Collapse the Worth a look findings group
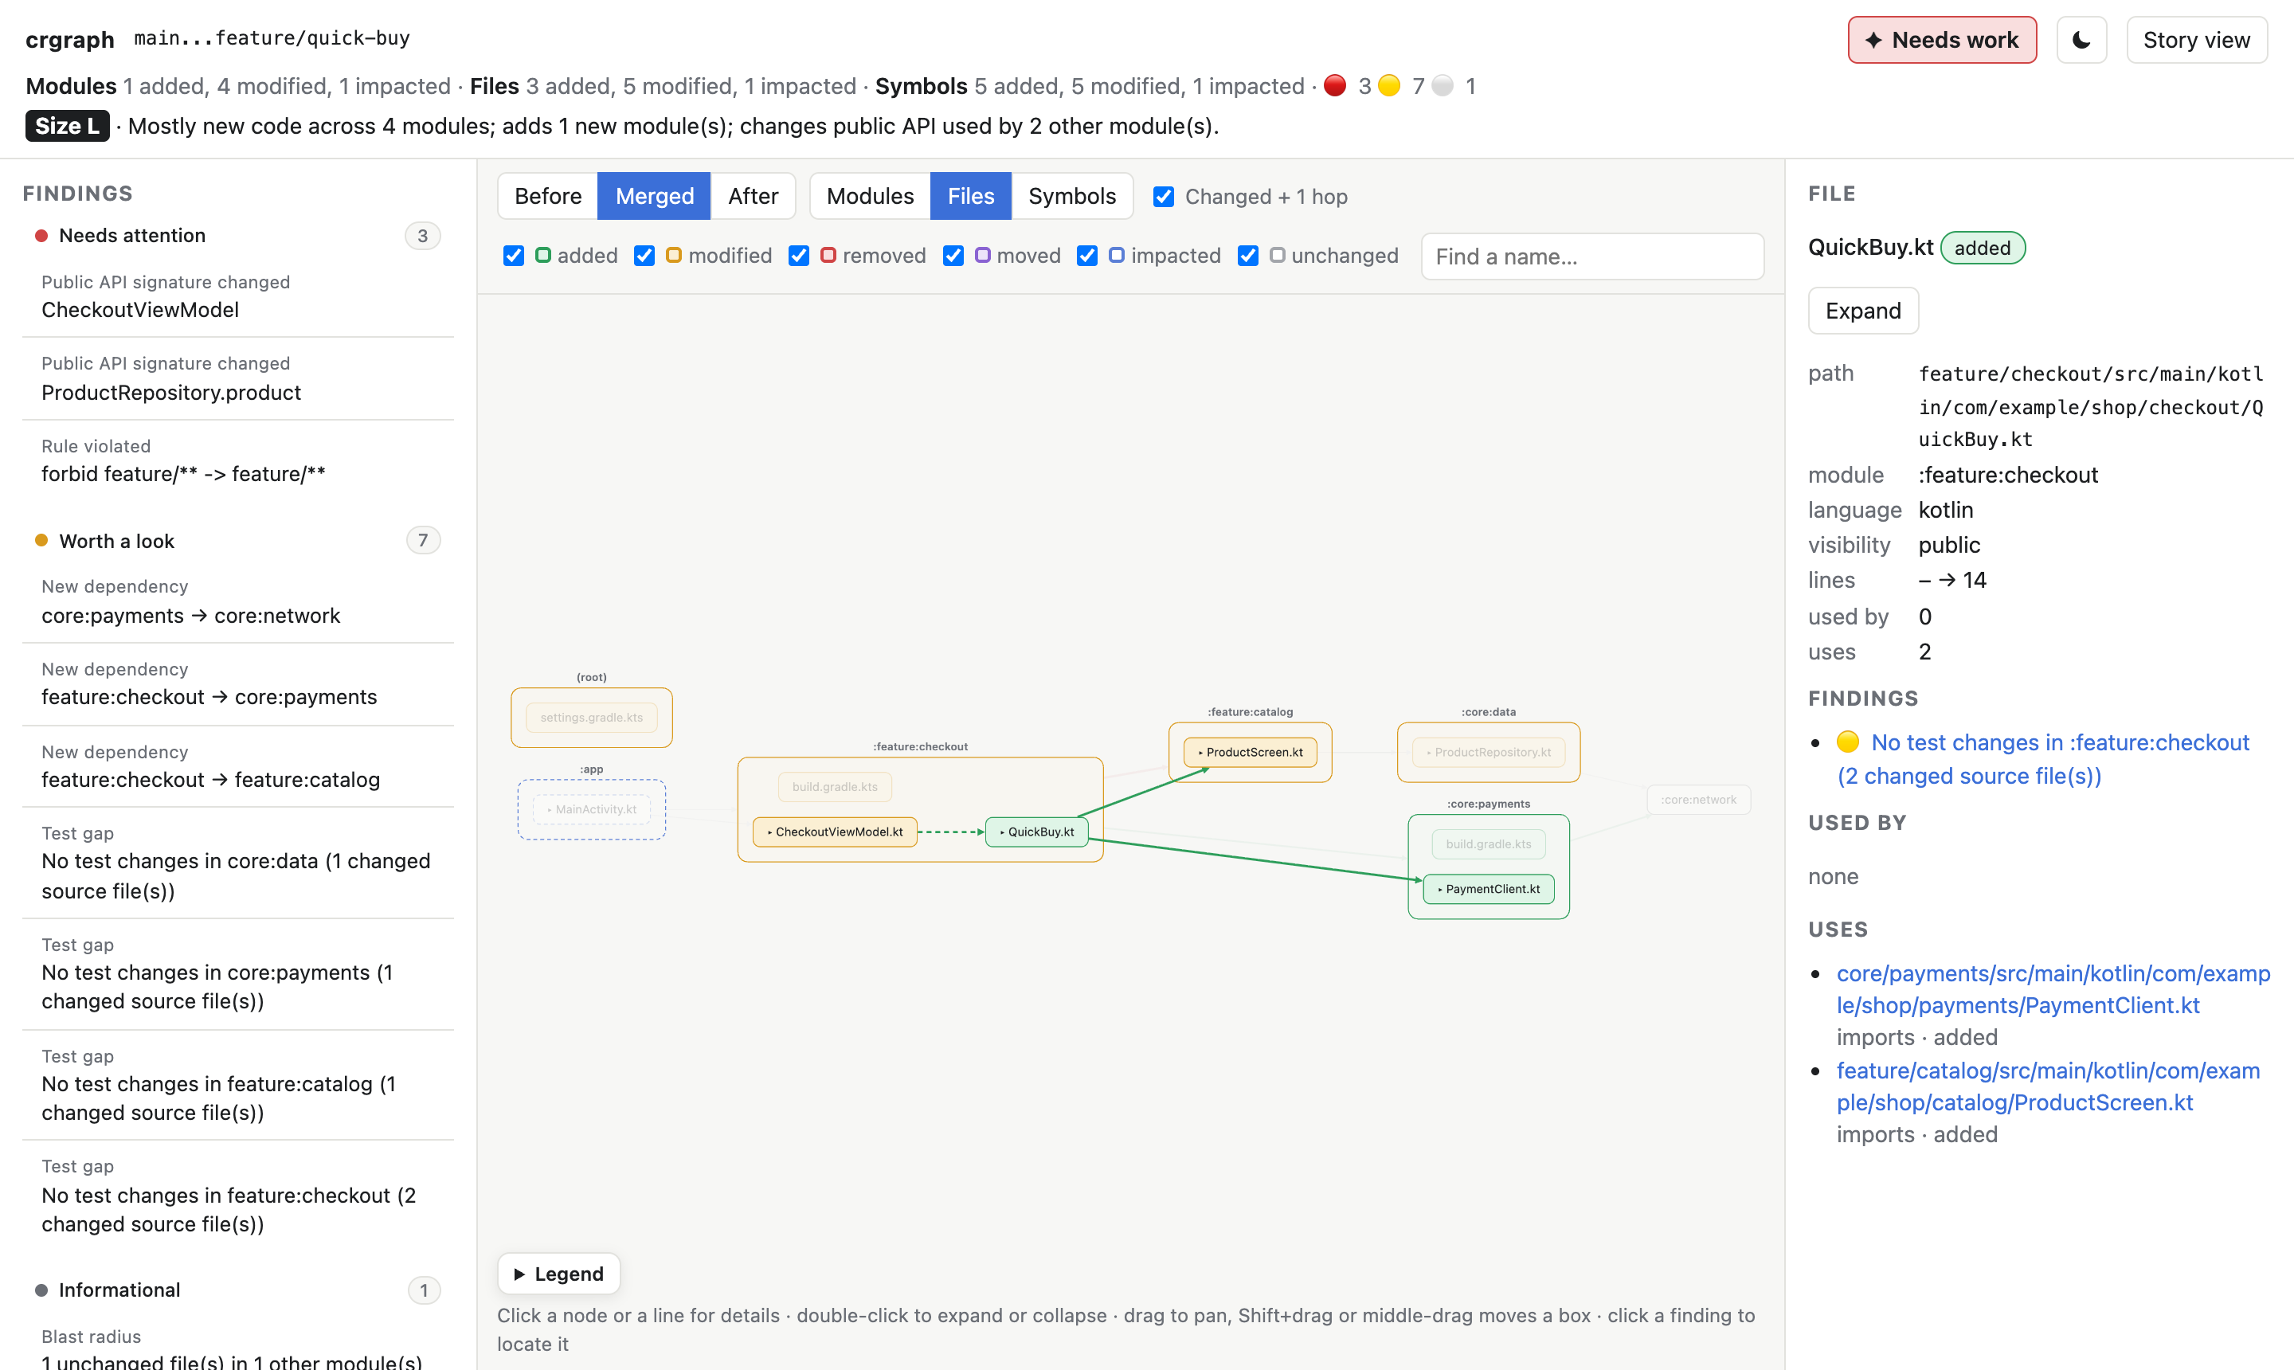The image size is (2294, 1370). tap(237, 541)
